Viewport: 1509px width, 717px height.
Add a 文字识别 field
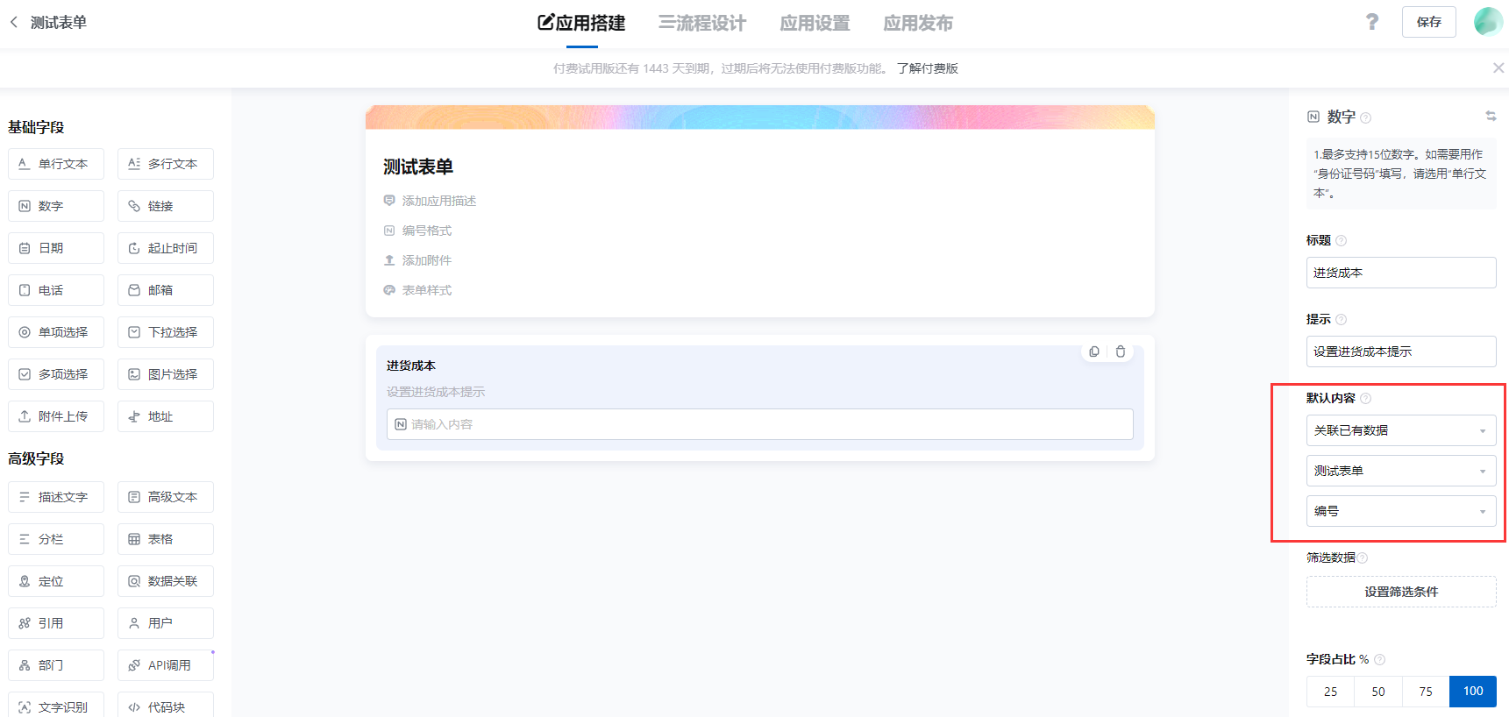[x=56, y=706]
